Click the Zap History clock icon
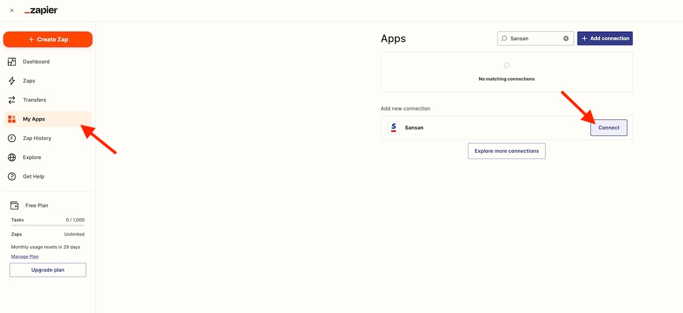Viewport: 683px width, 313px height. pyautogui.click(x=12, y=138)
